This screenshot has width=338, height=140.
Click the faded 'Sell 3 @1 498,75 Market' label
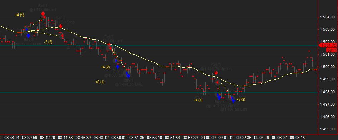click(x=216, y=67)
